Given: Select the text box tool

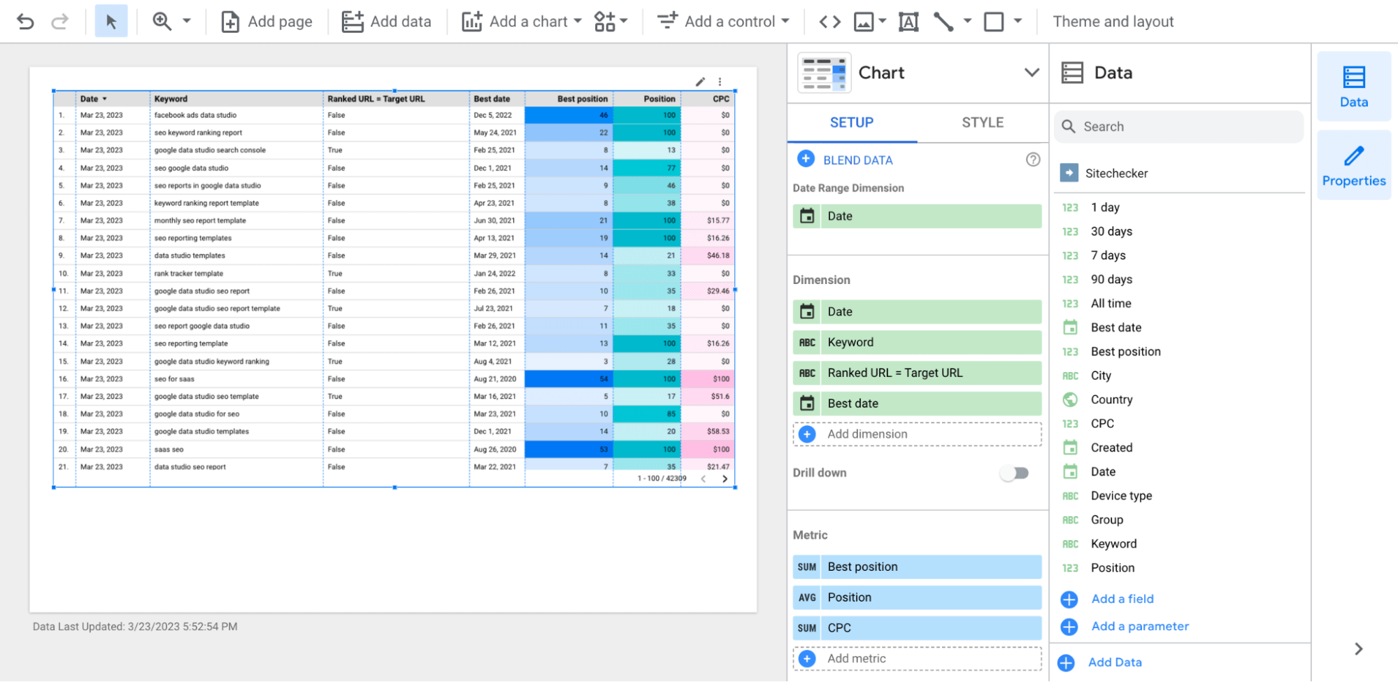Looking at the screenshot, I should tap(908, 22).
